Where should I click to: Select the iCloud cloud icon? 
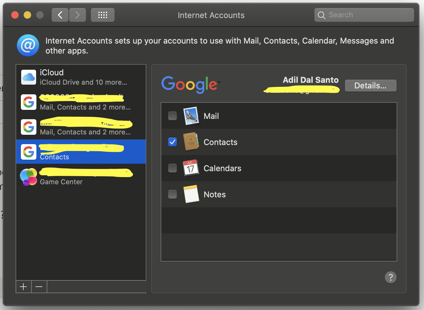29,77
